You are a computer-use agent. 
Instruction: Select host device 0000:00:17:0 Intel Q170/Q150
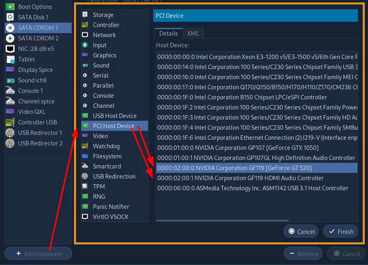257,87
